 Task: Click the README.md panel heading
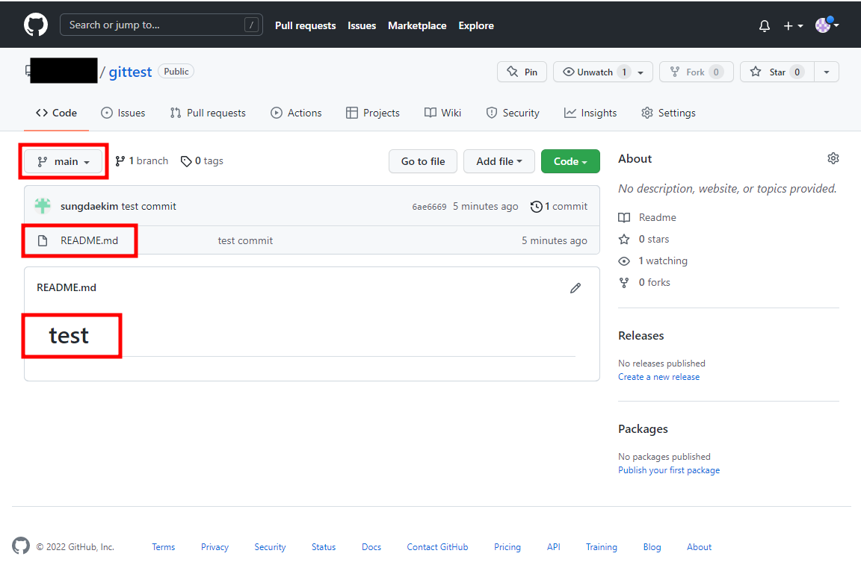tap(67, 287)
